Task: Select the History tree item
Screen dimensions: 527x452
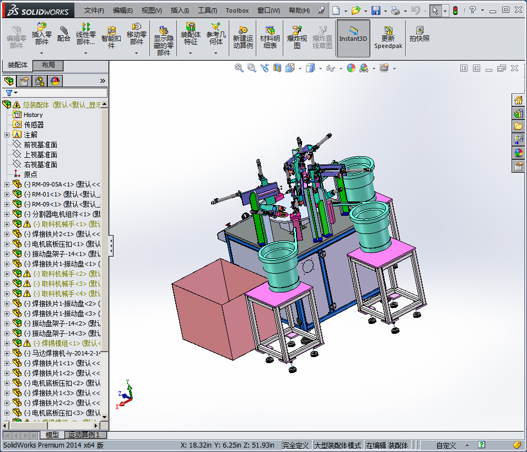Action: pos(33,115)
